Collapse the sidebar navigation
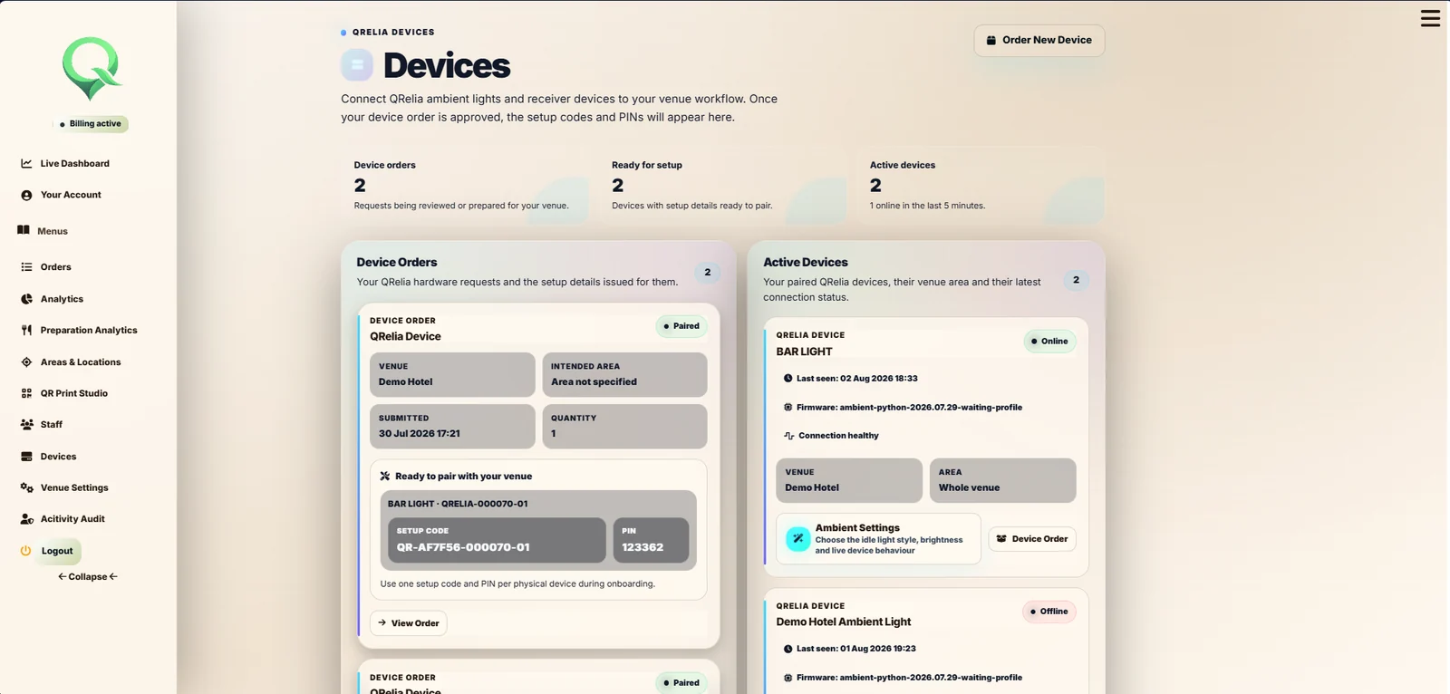The width and height of the screenshot is (1450, 694). (88, 577)
